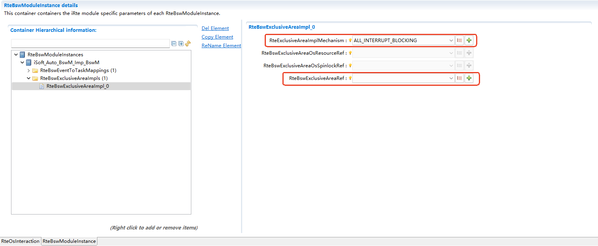
Task: Click the Del Element link
Action: (215, 28)
